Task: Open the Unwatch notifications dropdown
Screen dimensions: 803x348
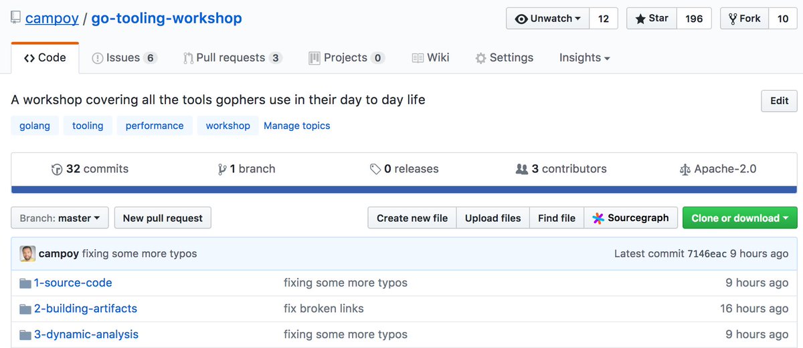Action: (547, 19)
